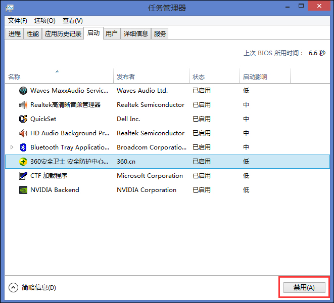The height and width of the screenshot is (303, 334).
Task: Click the Task Manager title bar icon
Action: tap(10, 8)
